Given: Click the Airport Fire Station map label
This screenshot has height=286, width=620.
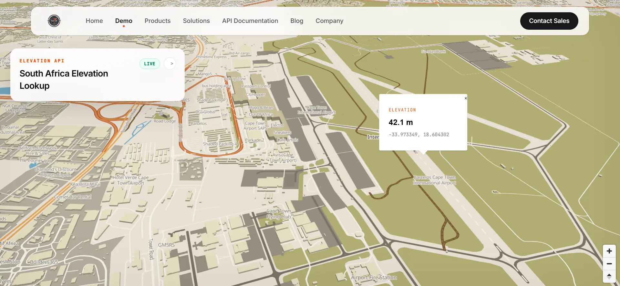Looking at the screenshot, I should click(374, 277).
